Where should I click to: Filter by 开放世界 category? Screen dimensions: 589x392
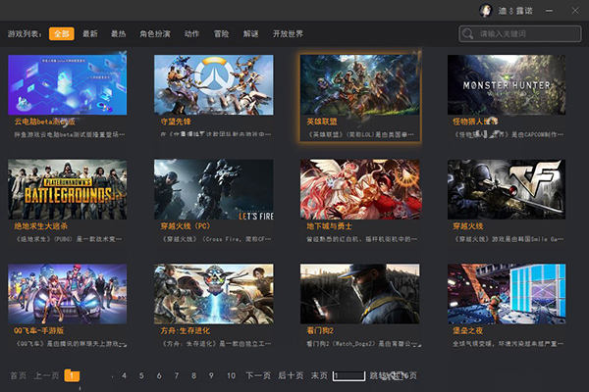tap(288, 33)
